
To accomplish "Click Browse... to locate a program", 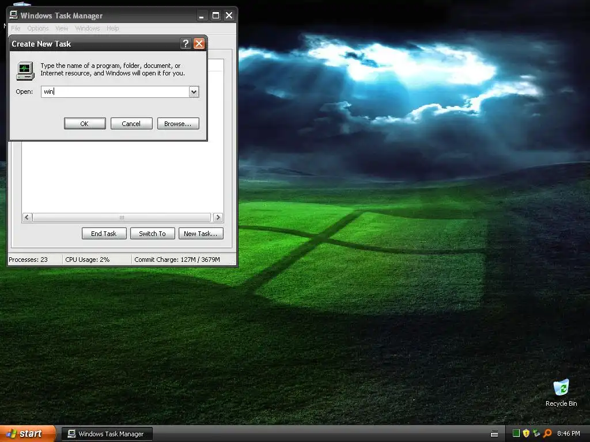I will (x=178, y=124).
